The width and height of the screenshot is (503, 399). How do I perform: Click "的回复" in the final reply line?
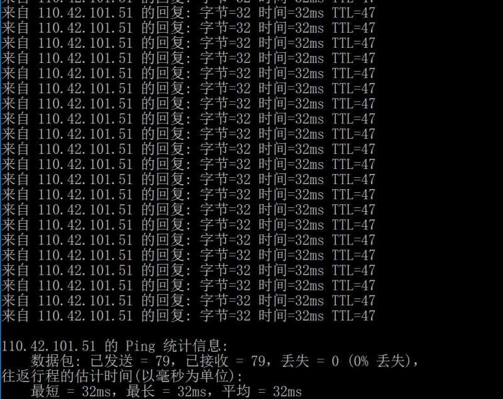(x=162, y=315)
